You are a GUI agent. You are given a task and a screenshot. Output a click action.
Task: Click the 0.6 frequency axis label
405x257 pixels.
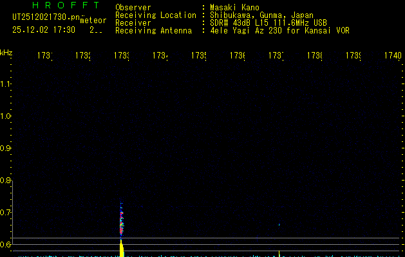5,244
